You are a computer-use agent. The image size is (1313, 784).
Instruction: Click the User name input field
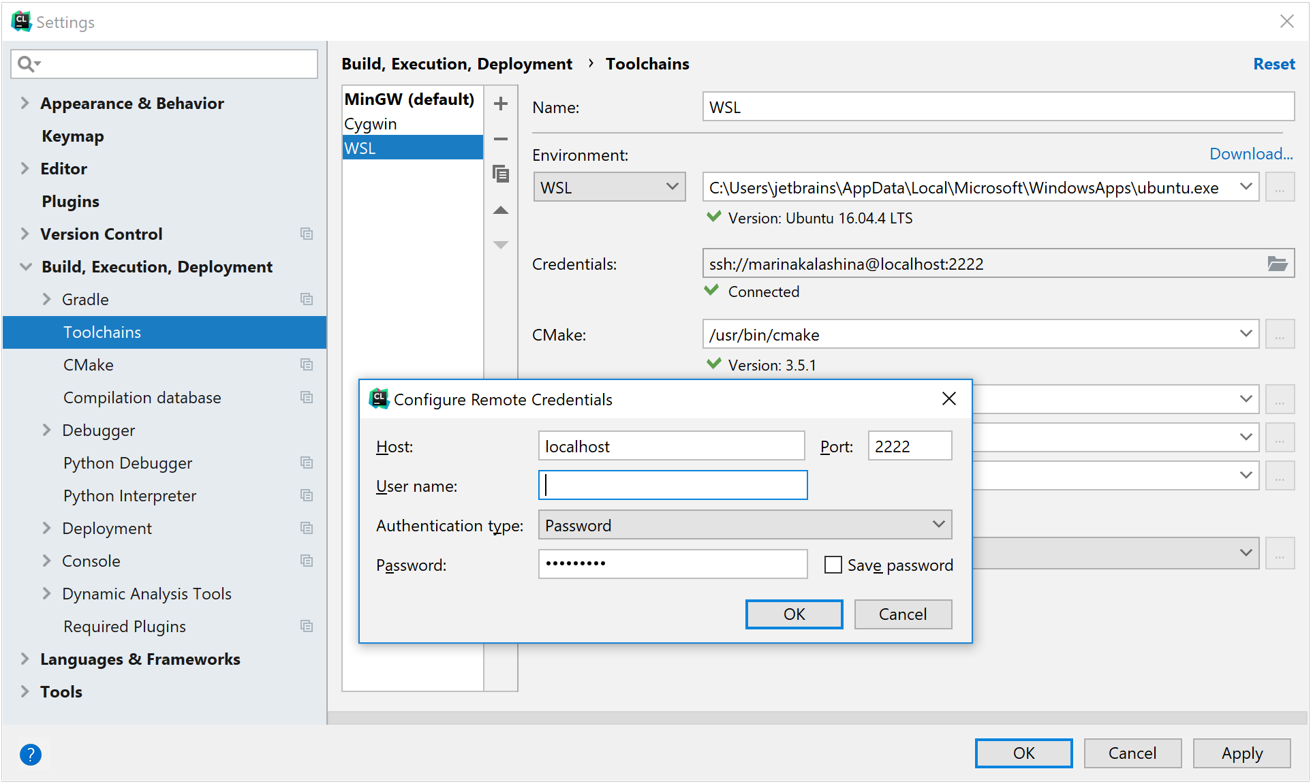click(x=673, y=486)
